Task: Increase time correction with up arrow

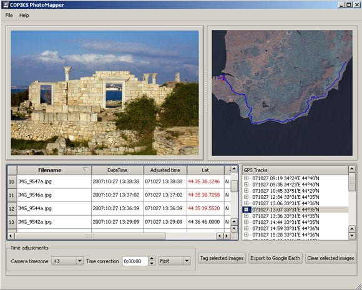Action: [152, 259]
